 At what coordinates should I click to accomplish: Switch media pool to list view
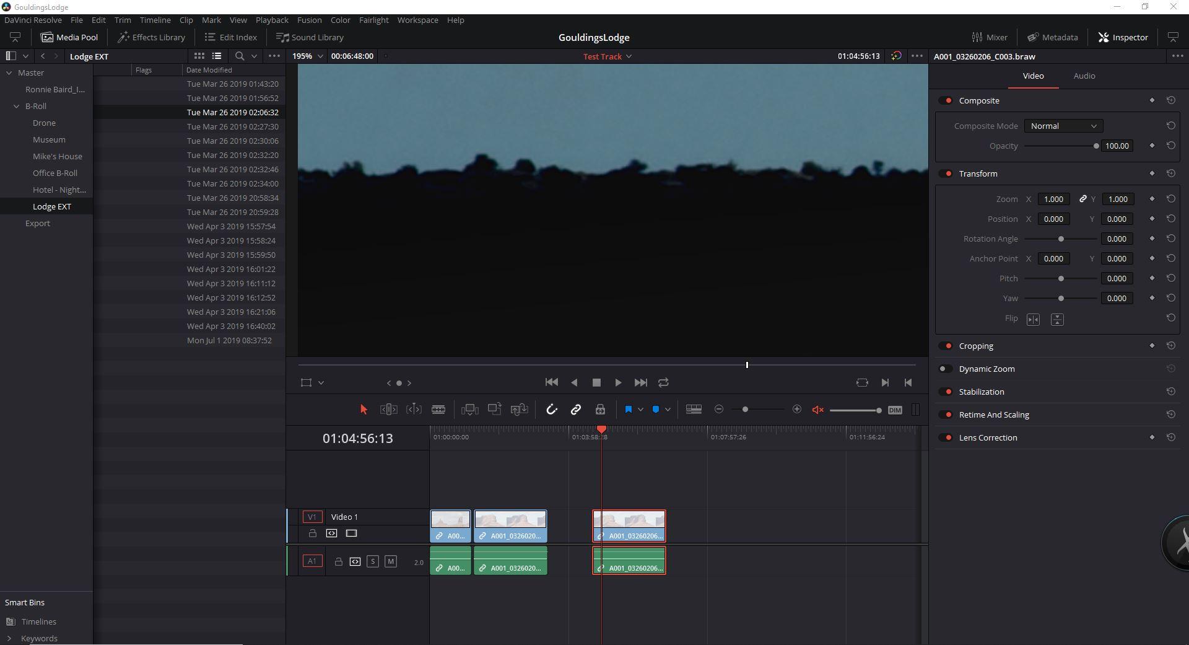tap(217, 56)
